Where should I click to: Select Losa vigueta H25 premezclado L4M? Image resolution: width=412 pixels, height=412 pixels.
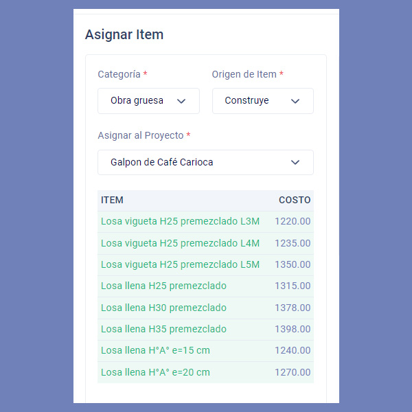click(180, 243)
